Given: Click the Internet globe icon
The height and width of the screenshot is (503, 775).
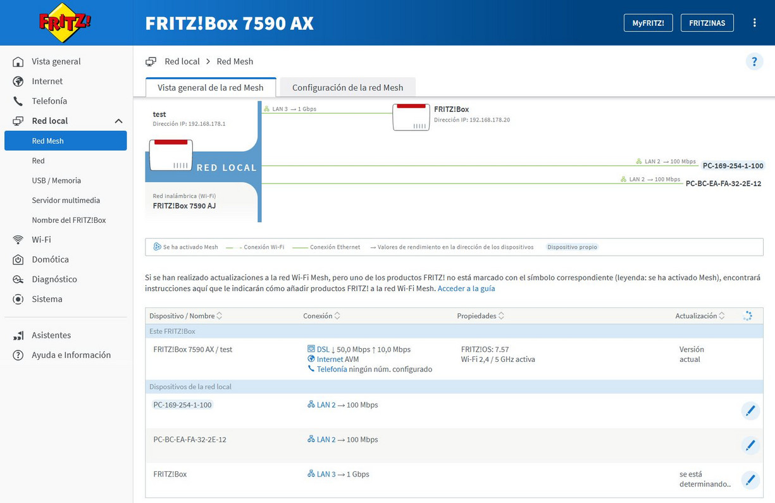Looking at the screenshot, I should pyautogui.click(x=18, y=81).
